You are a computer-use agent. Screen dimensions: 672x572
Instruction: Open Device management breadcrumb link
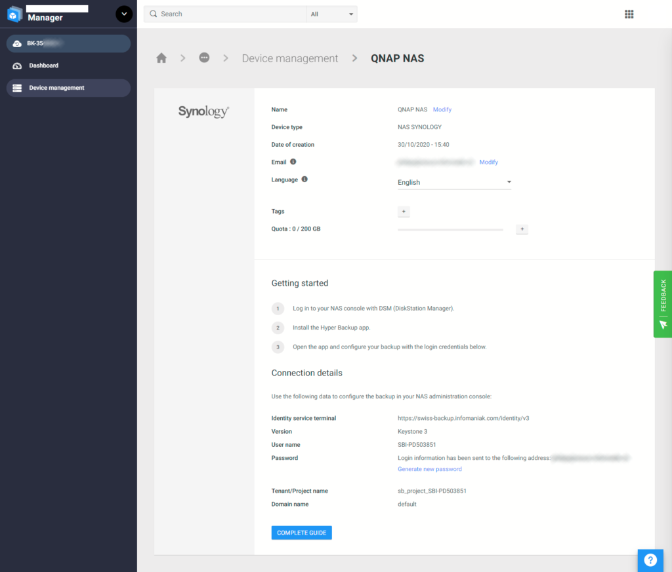[x=289, y=58]
